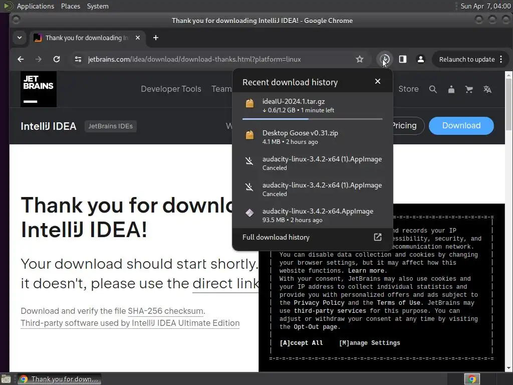Viewport: 513px width, 385px height.
Task: Open the JetBrains site search icon
Action: pos(433,89)
